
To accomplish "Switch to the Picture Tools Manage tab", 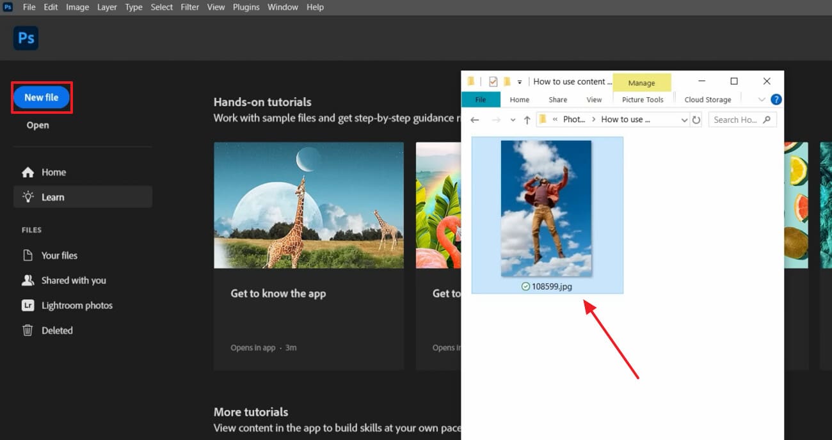I will 642,82.
